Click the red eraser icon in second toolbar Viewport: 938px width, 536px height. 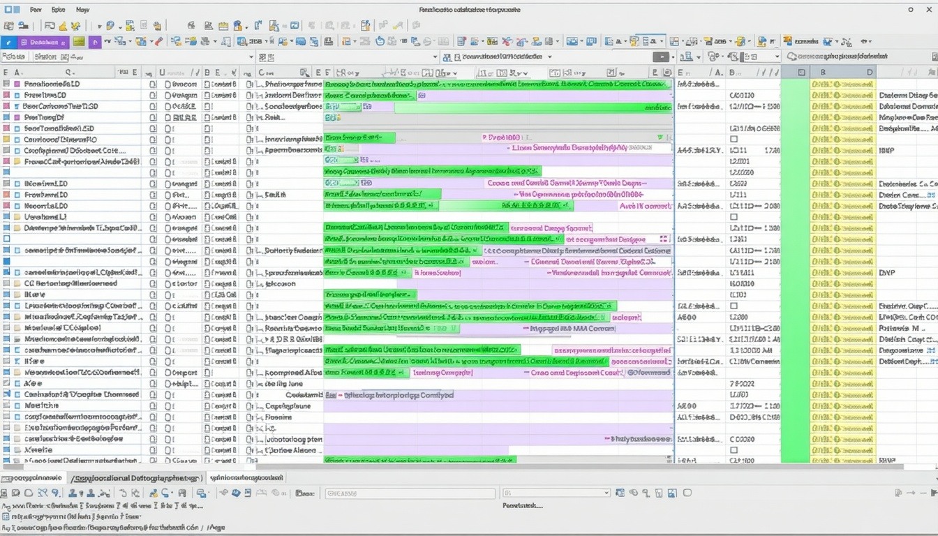159,42
